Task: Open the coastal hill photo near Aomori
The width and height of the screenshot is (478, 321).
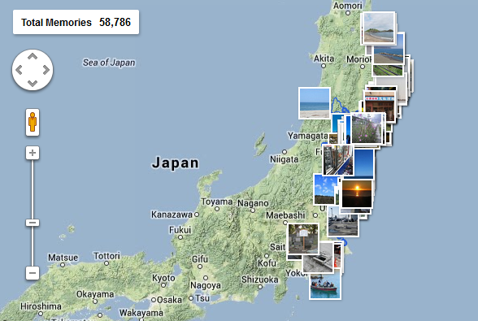Action: tap(379, 28)
